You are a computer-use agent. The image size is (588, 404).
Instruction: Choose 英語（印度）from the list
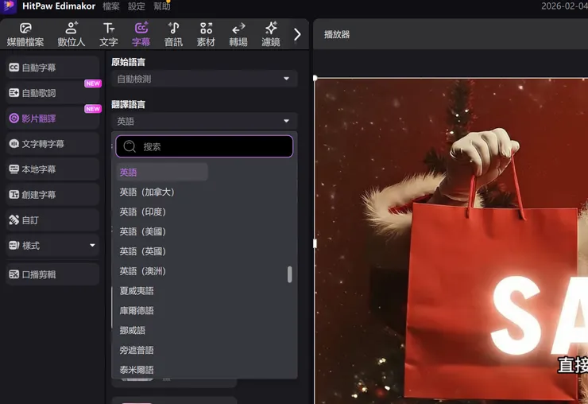pos(142,212)
